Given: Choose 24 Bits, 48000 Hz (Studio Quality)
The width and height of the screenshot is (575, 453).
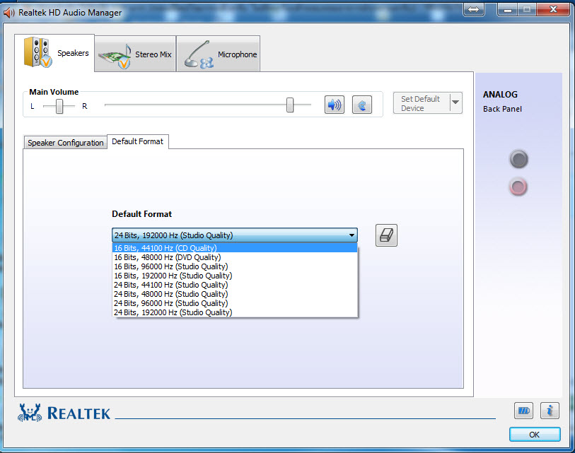Looking at the screenshot, I should (235, 294).
